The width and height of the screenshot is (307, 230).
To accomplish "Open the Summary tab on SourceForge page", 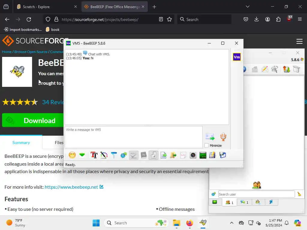I will (21, 143).
